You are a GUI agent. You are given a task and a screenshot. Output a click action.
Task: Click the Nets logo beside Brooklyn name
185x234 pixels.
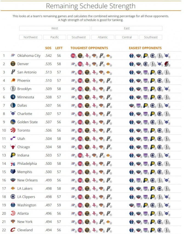pyautogui.click(x=13, y=89)
